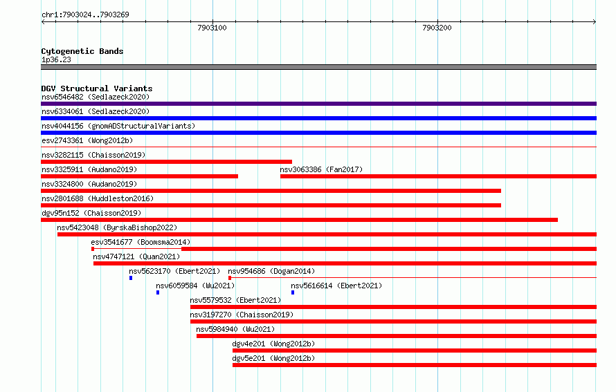Image resolution: width=616 pixels, height=392 pixels.
Task: Click the red nsv3197270 feature bar
Action: (x=394, y=321)
